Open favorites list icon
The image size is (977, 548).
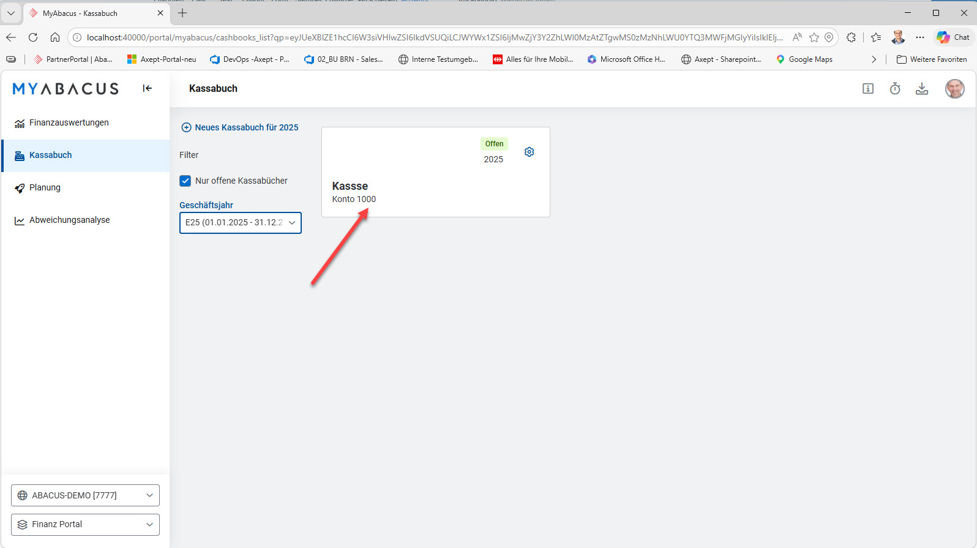tap(876, 37)
